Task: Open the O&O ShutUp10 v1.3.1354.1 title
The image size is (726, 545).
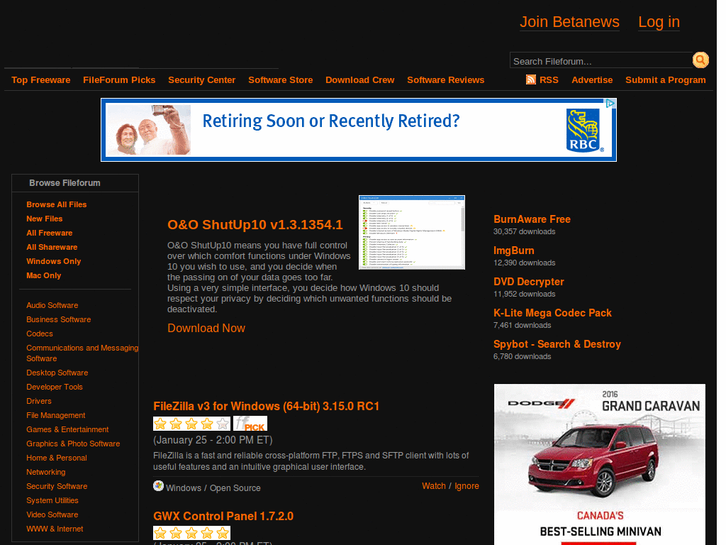Action: coord(255,225)
